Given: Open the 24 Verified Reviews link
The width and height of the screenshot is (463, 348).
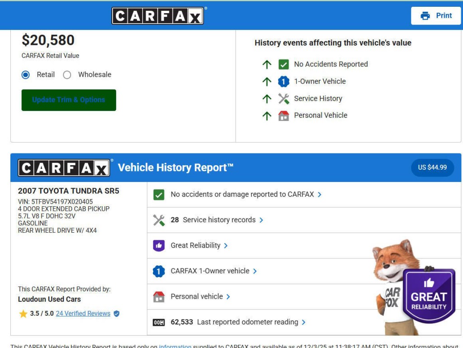Looking at the screenshot, I should 84,313.
